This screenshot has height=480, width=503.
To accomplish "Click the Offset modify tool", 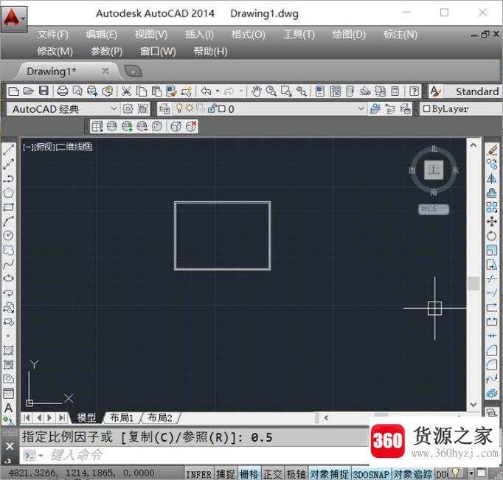I will [x=492, y=192].
